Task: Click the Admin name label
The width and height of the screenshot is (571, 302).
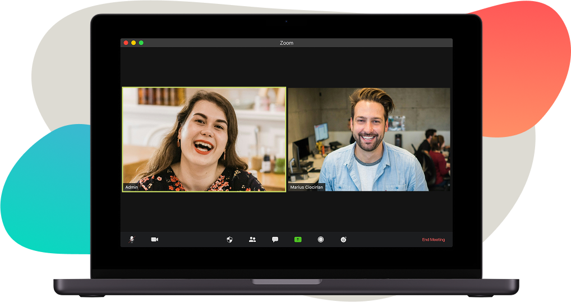Action: [132, 187]
